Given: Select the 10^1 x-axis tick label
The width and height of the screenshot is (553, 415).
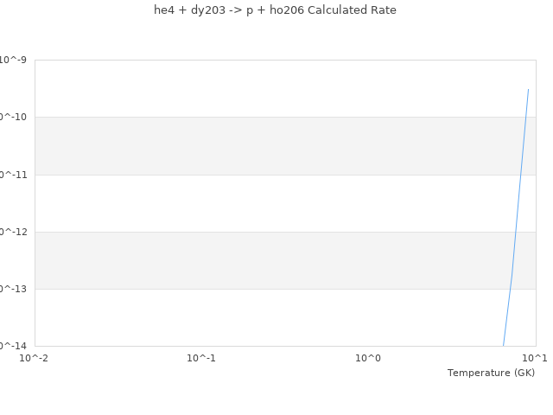Looking at the screenshot, I should [x=534, y=358].
